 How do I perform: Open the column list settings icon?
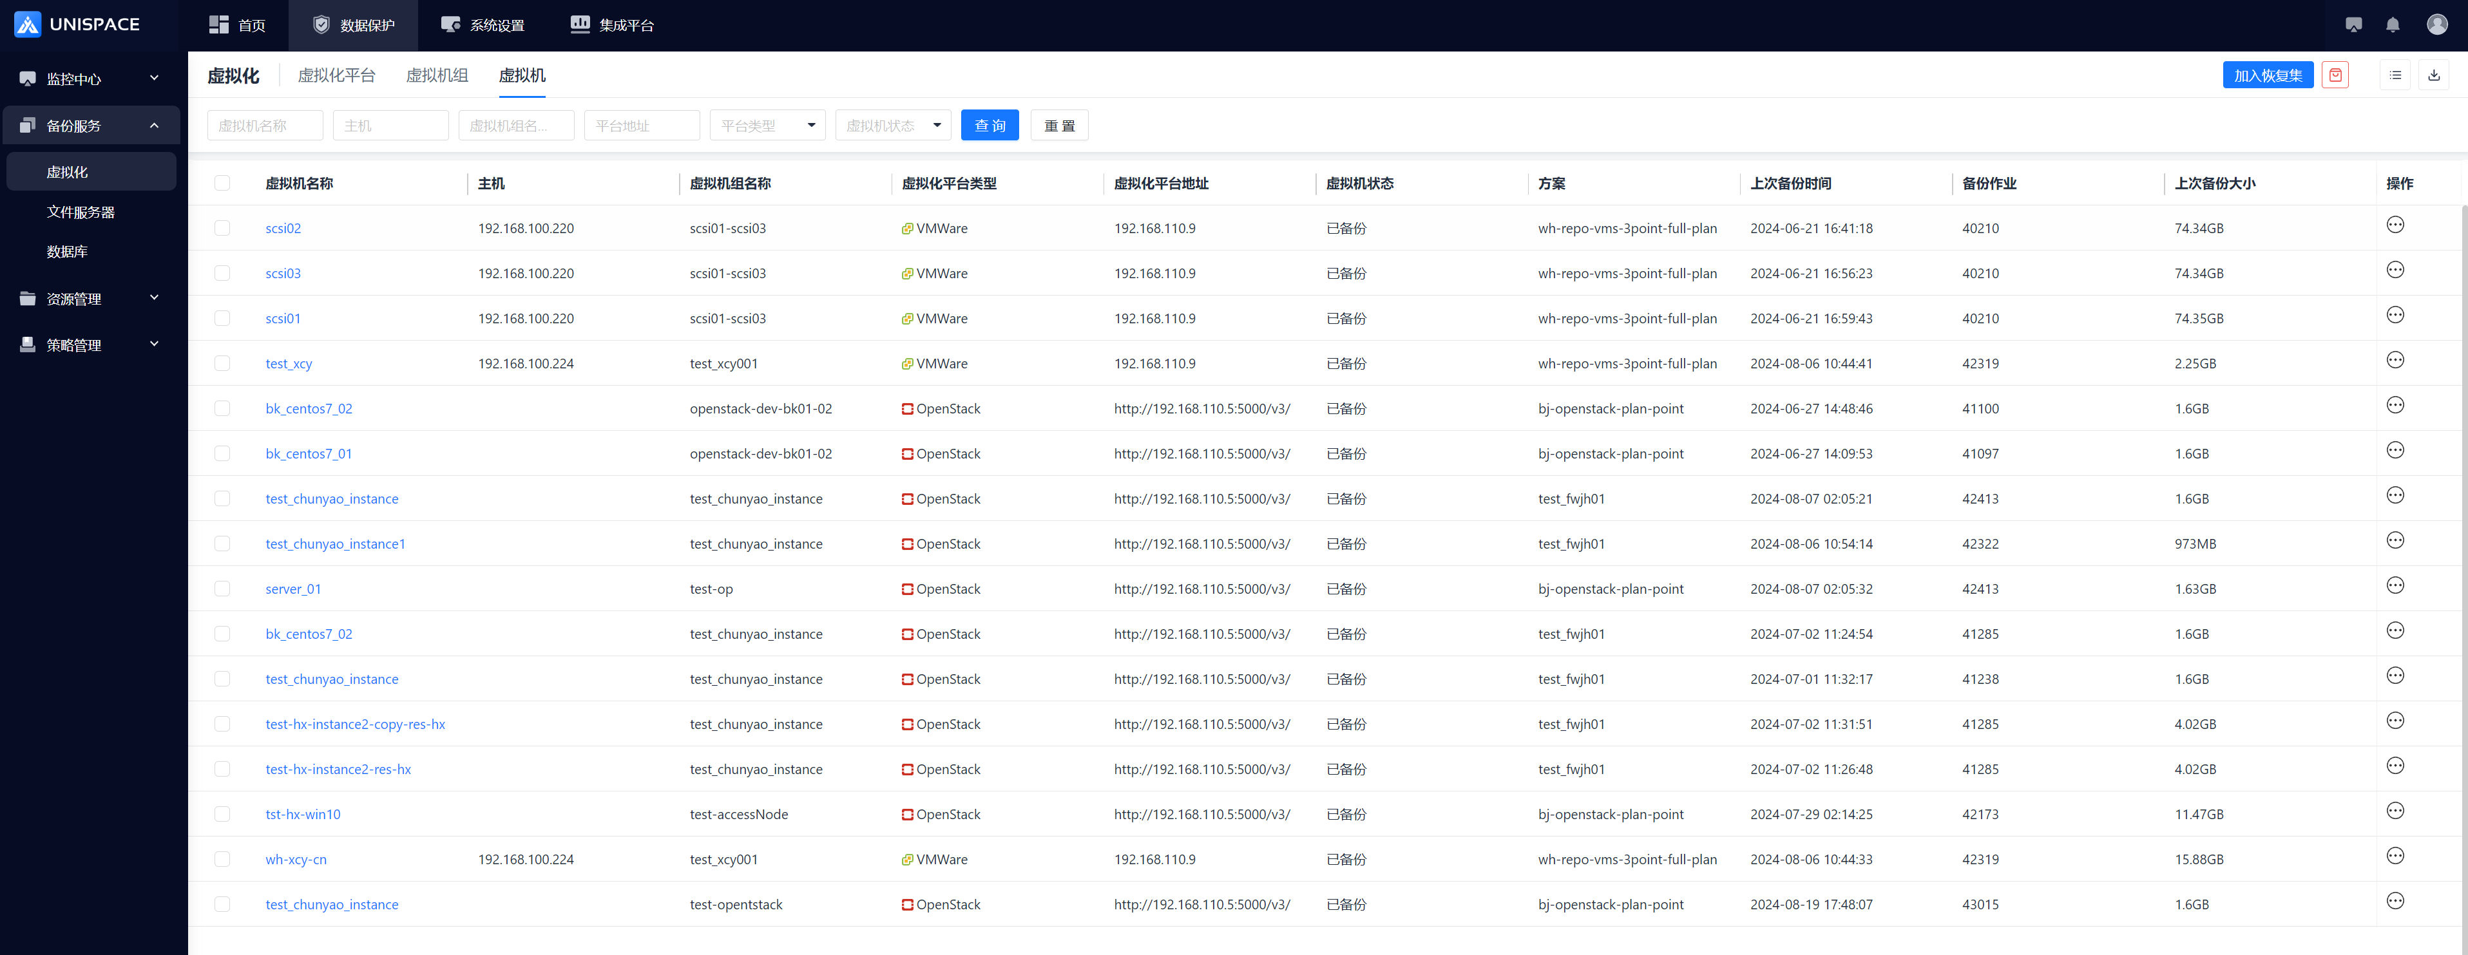click(2395, 76)
